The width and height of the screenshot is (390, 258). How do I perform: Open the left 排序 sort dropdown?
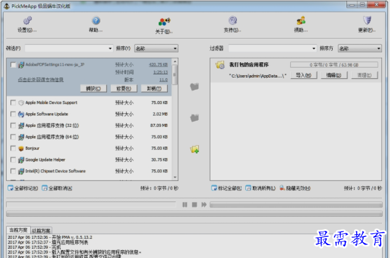[x=156, y=48]
